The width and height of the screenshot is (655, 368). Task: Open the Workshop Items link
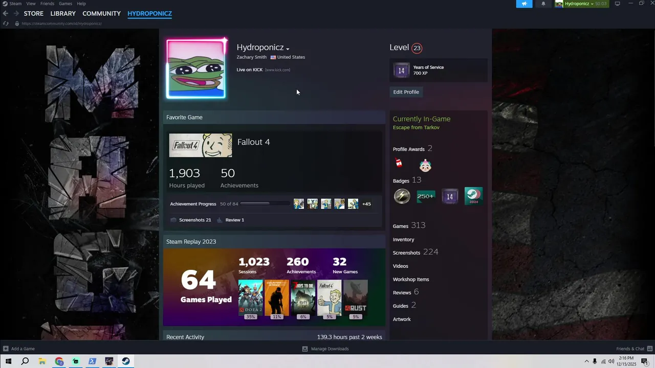[x=411, y=280]
